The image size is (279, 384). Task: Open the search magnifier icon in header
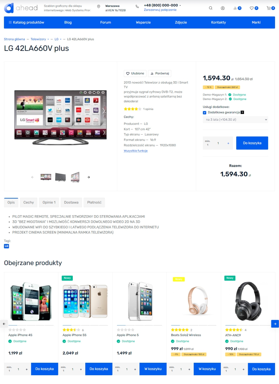pos(210,8)
